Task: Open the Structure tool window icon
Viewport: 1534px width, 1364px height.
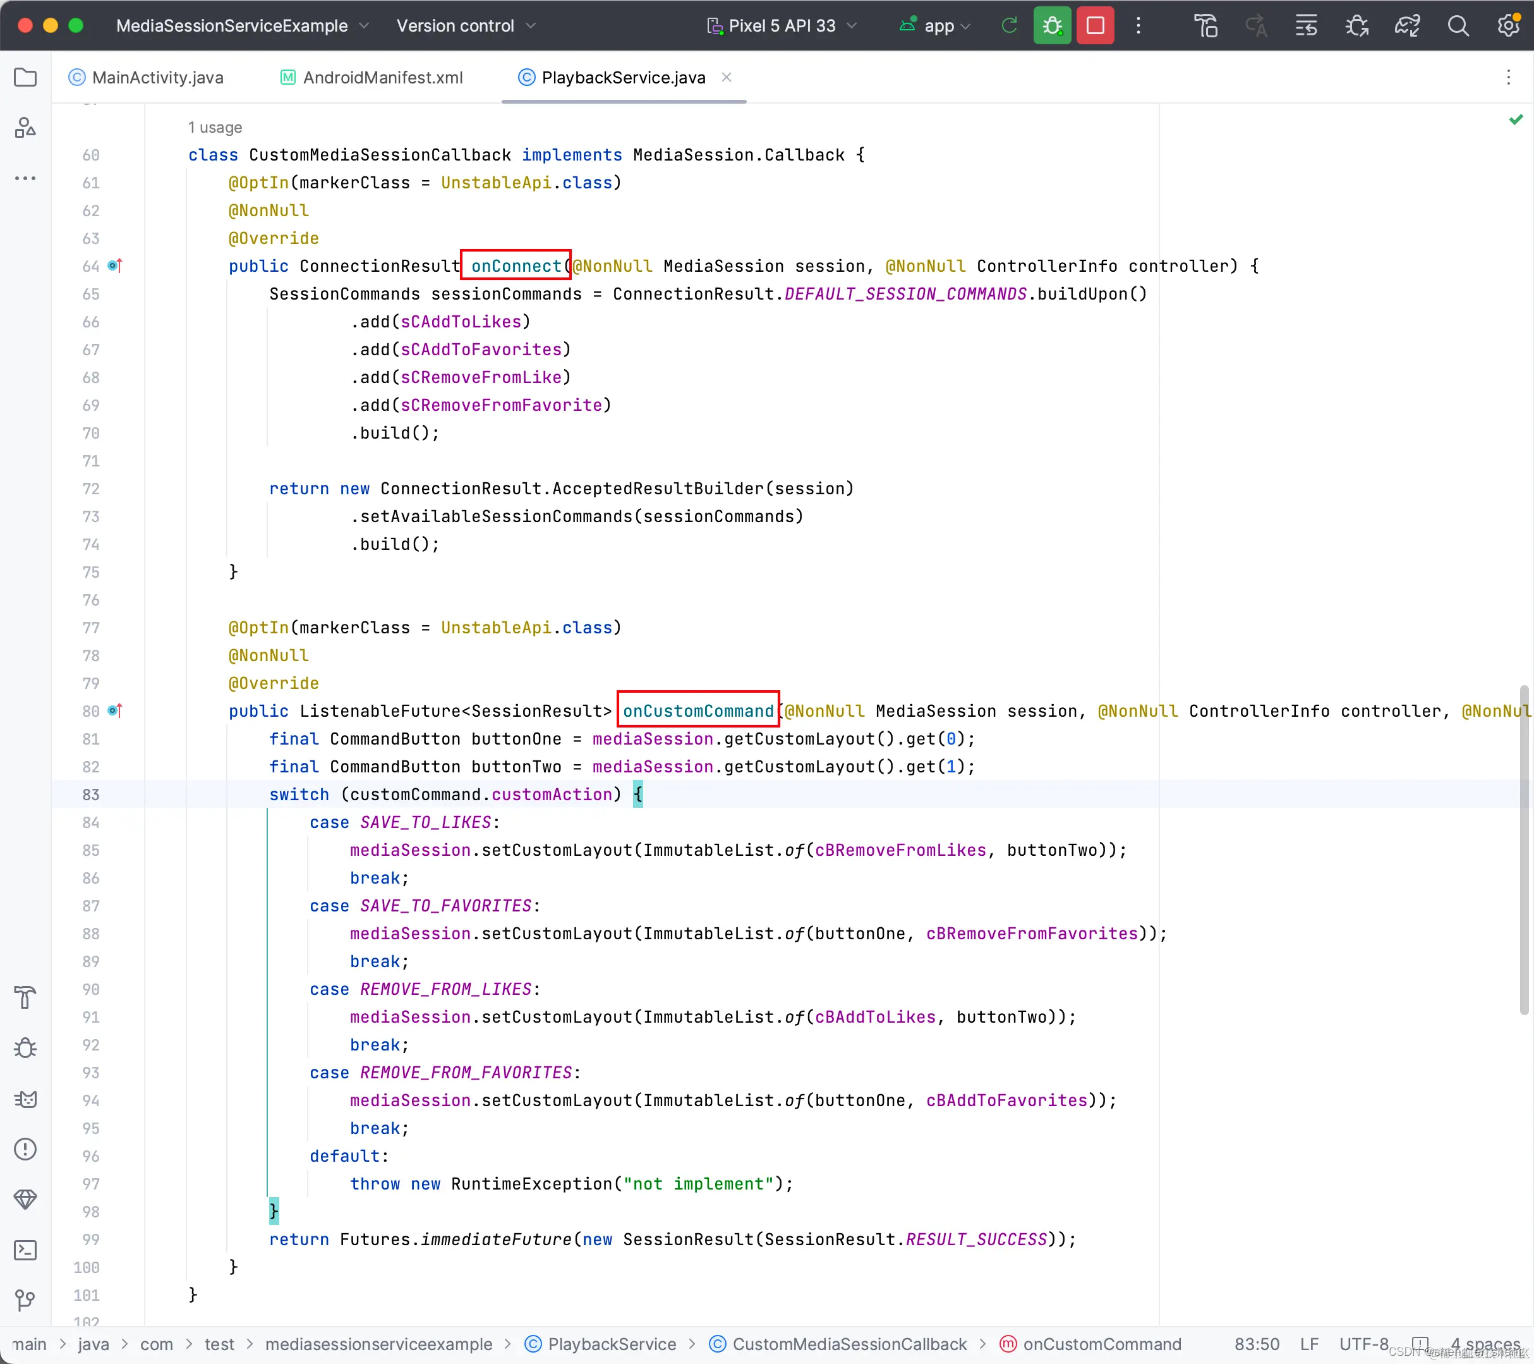Action: [25, 128]
